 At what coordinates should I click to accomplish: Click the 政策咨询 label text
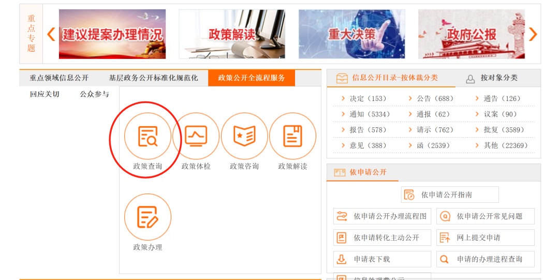244,166
